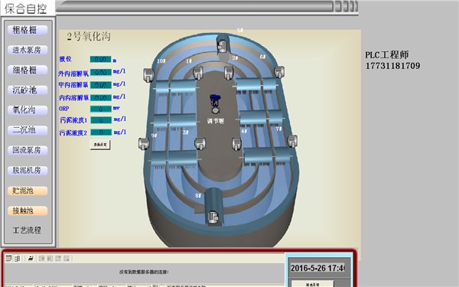Click the ORP value field
The height and width of the screenshot is (287, 459).
(101, 109)
